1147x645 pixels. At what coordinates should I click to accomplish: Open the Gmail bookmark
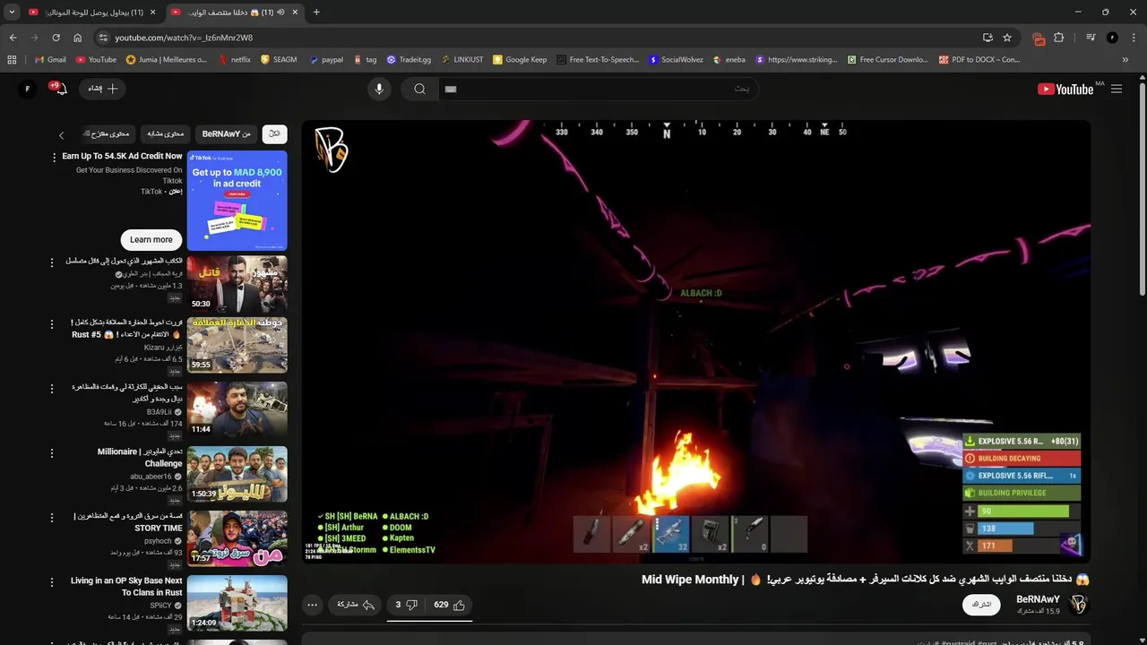coord(50,59)
